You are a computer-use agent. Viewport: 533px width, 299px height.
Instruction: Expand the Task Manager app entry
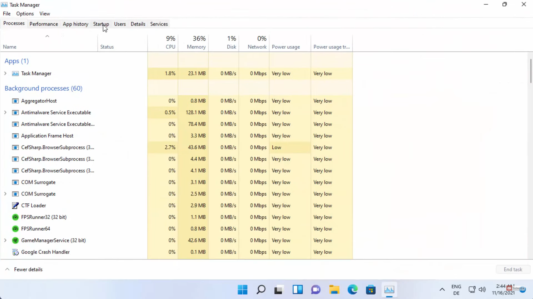pyautogui.click(x=5, y=73)
